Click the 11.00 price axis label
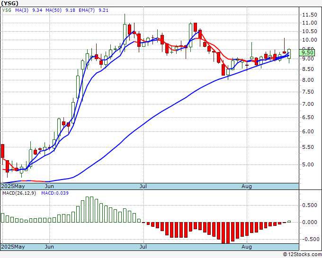 point(310,23)
